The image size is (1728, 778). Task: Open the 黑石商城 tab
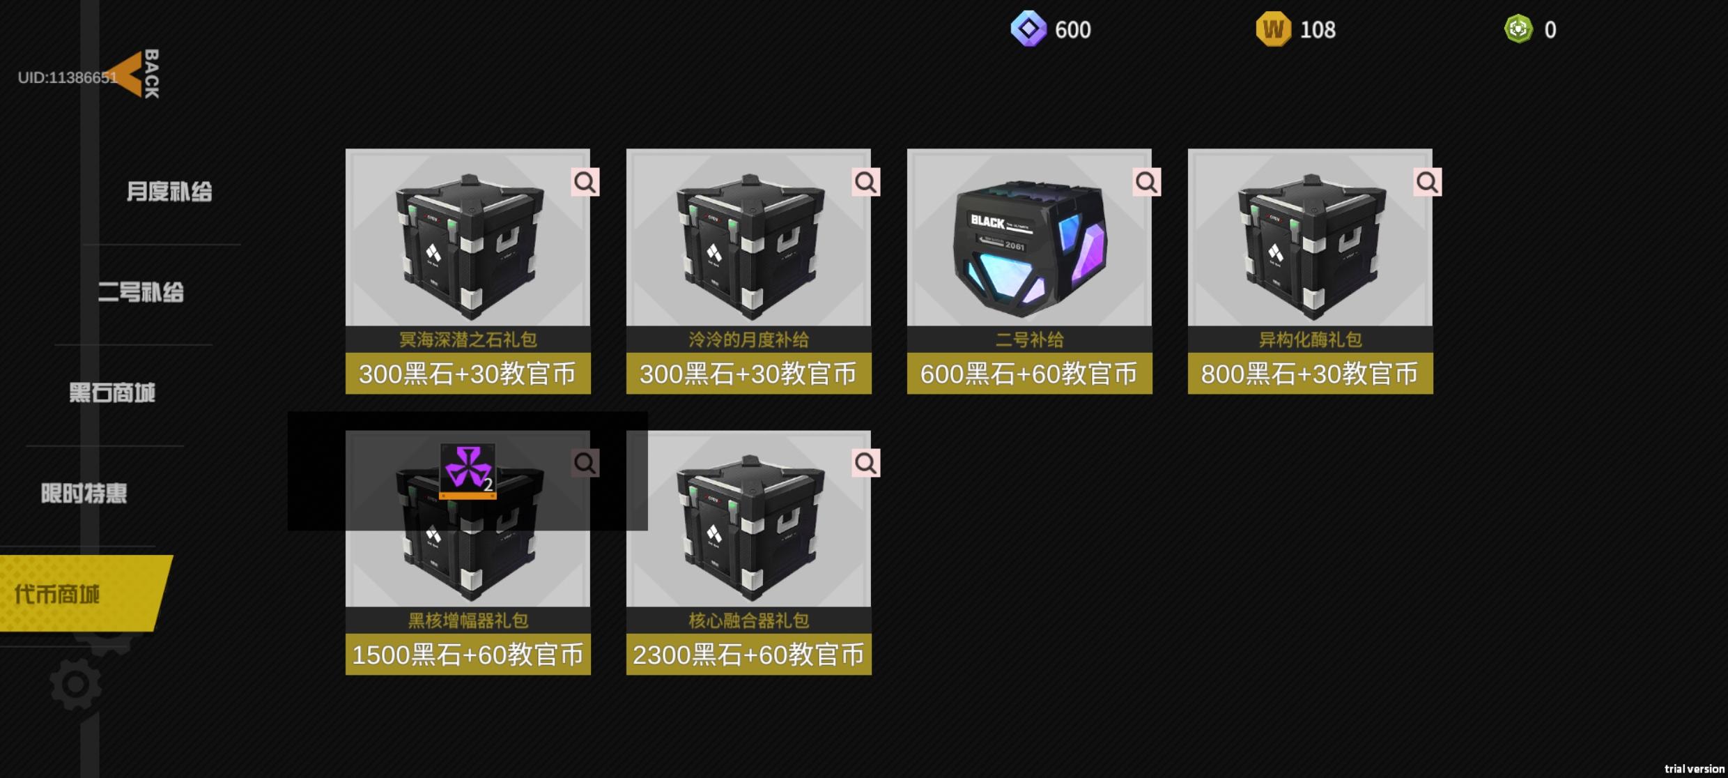pos(112,393)
